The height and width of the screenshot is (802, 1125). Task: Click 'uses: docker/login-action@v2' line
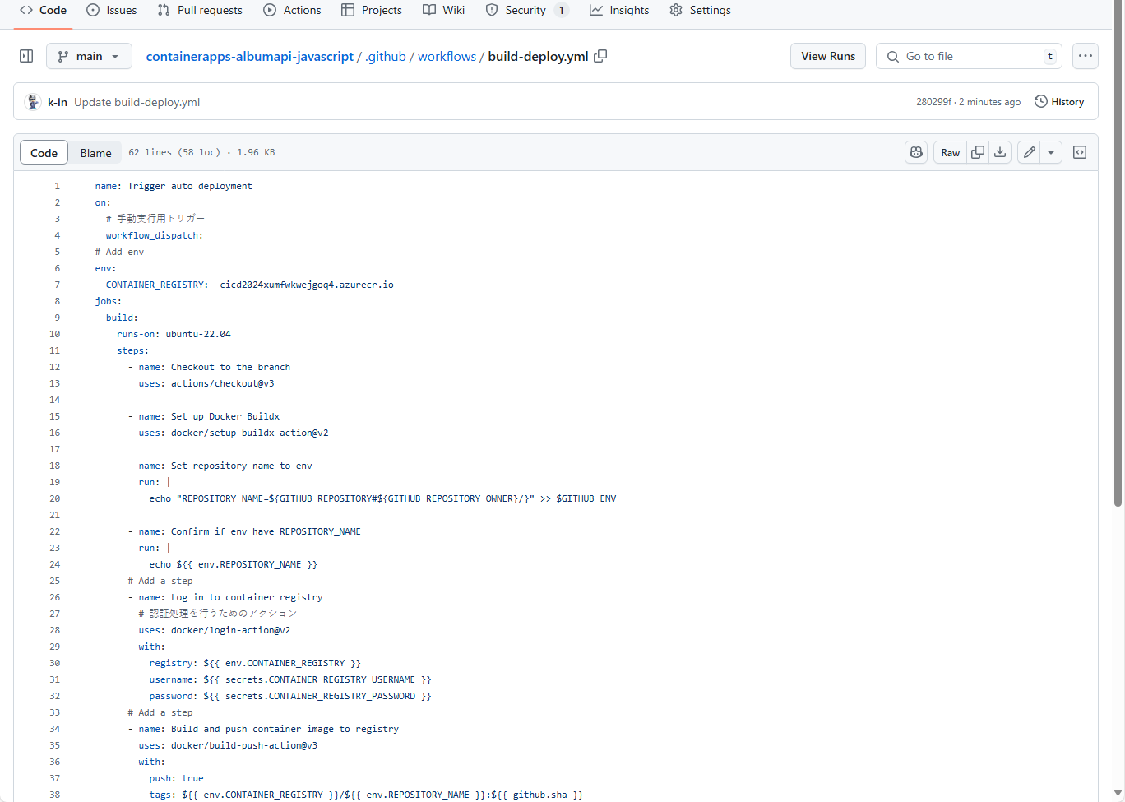[x=215, y=630]
